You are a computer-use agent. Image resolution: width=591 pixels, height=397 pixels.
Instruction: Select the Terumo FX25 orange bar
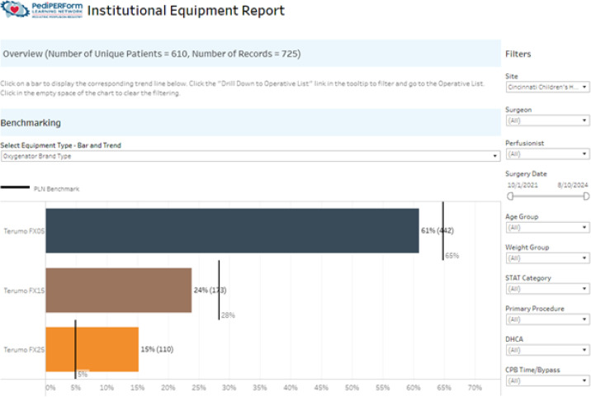point(92,349)
